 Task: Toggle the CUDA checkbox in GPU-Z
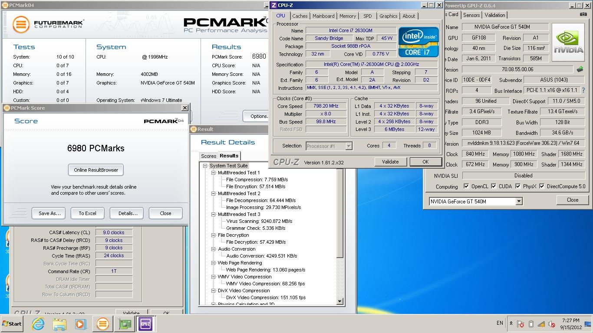[494, 186]
